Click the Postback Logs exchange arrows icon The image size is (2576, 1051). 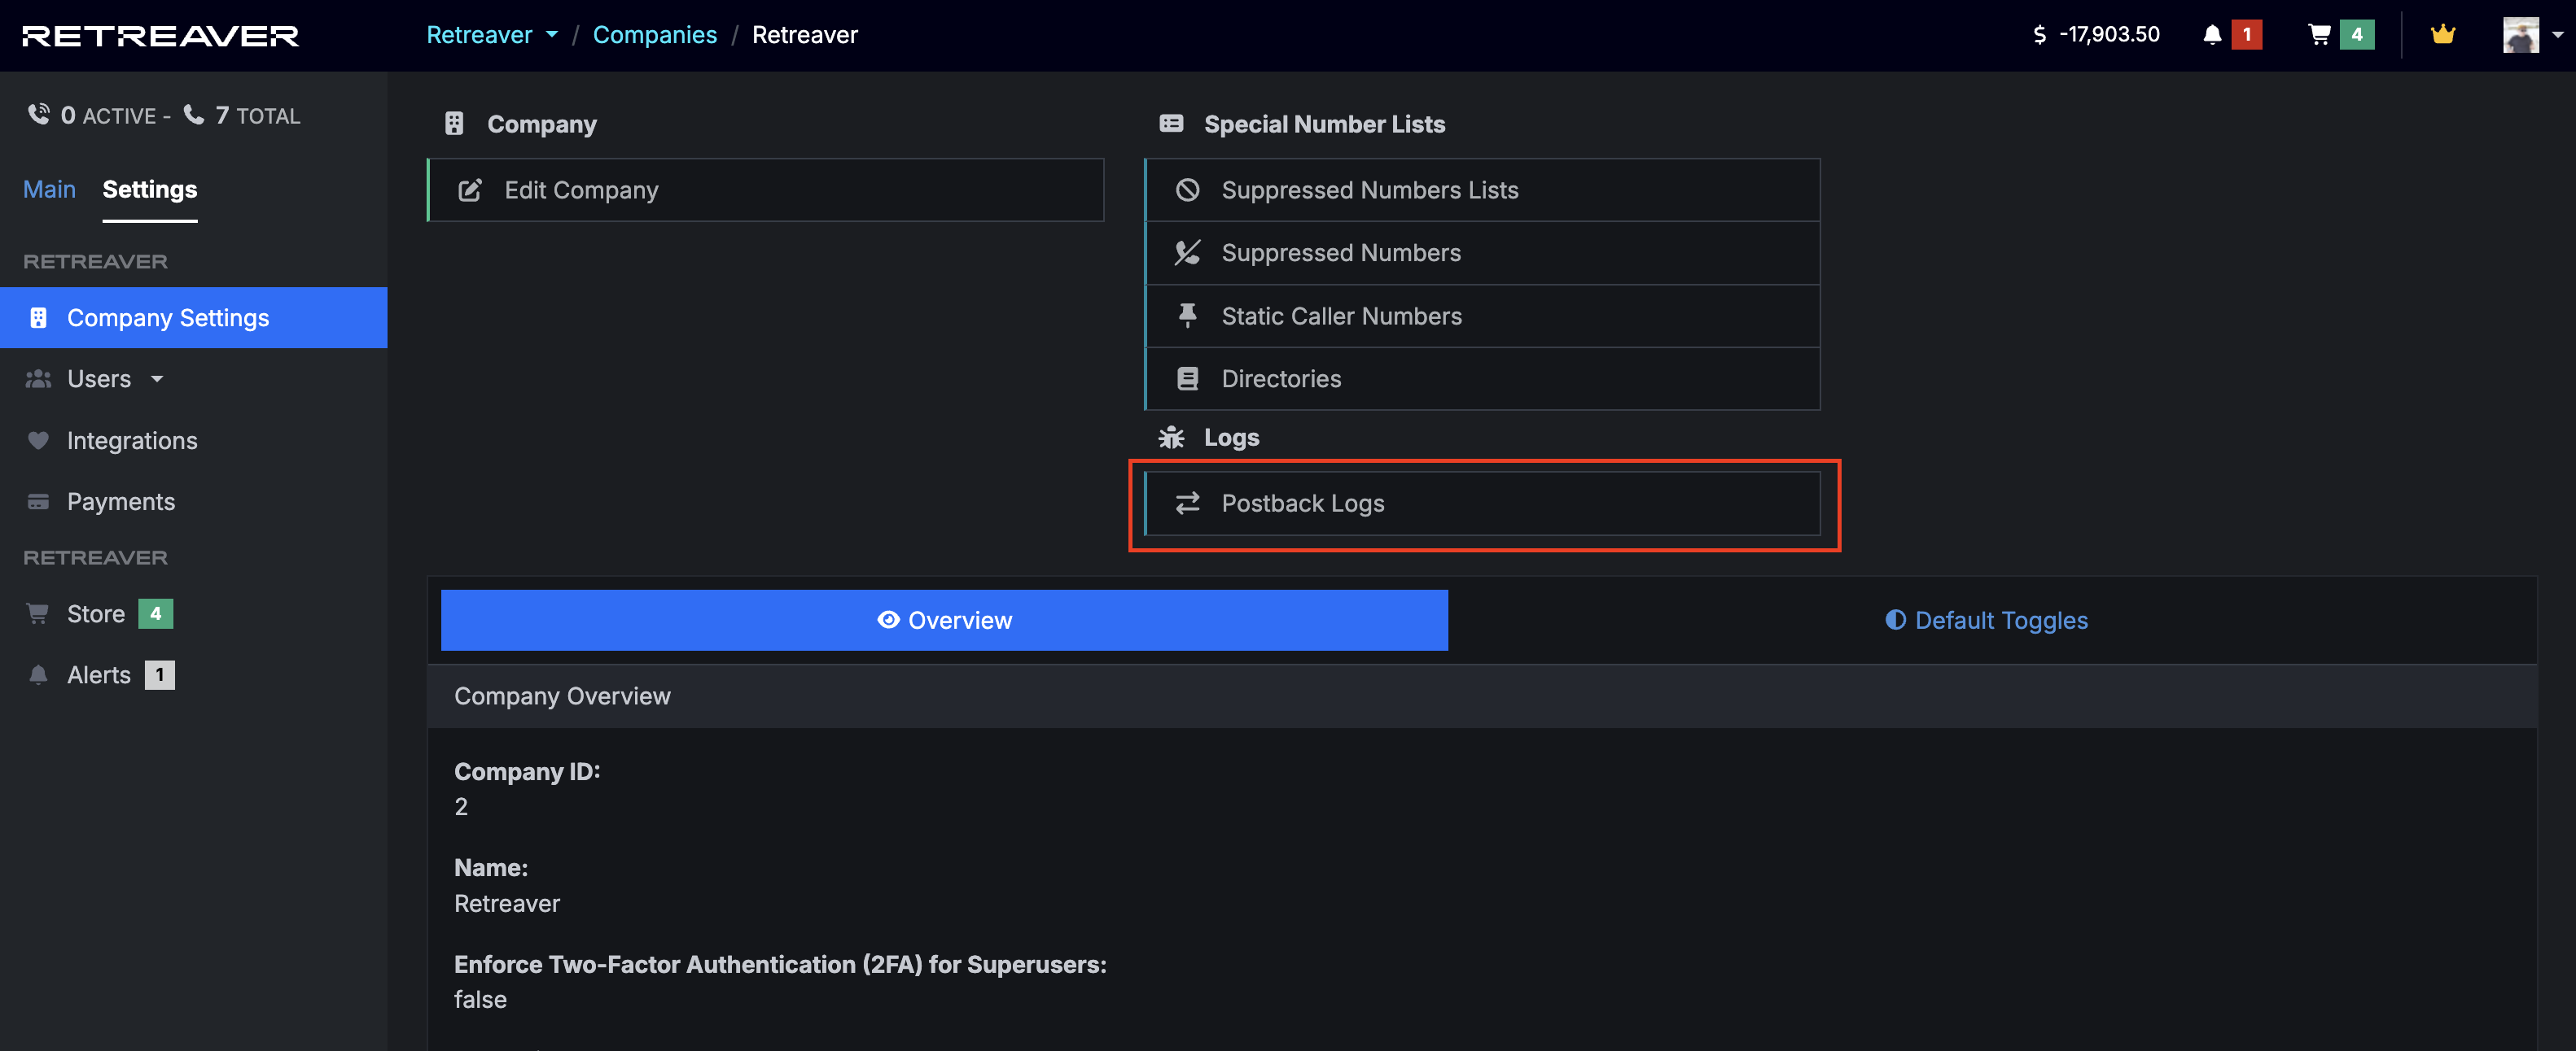pyautogui.click(x=1187, y=504)
